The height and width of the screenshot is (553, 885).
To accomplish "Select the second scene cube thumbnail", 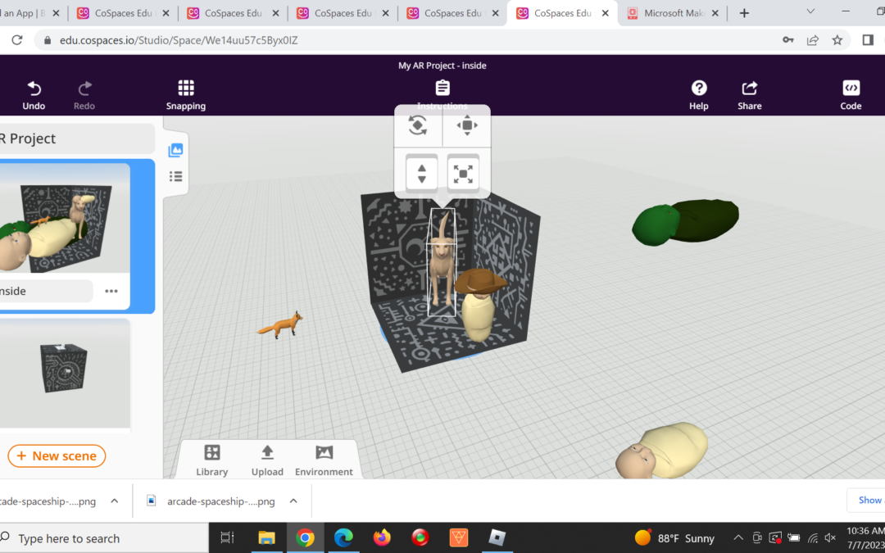I will click(x=65, y=373).
